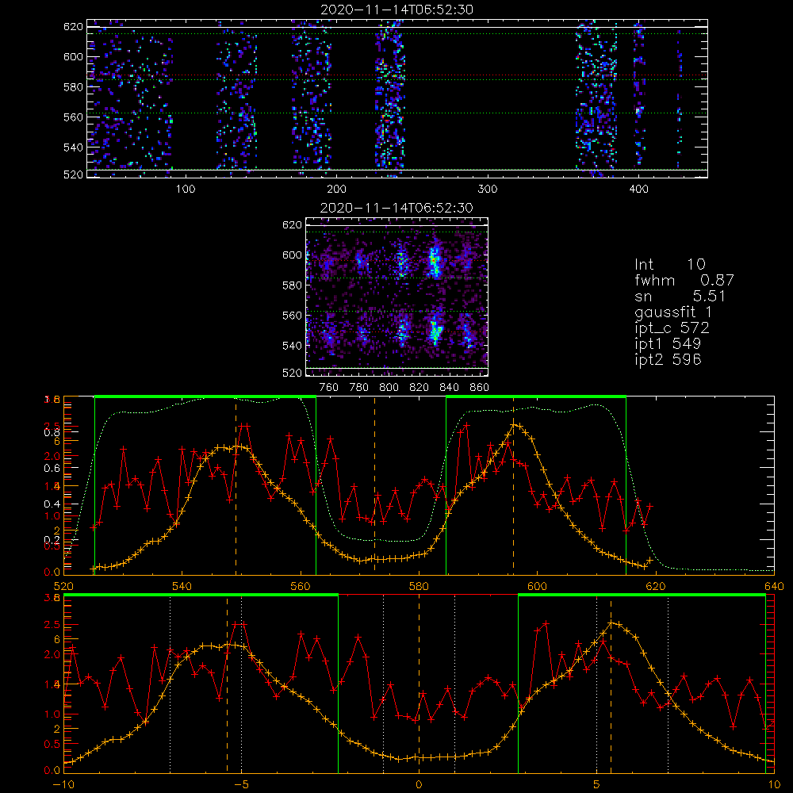Click x-axis label 100 on top image

tap(186, 190)
